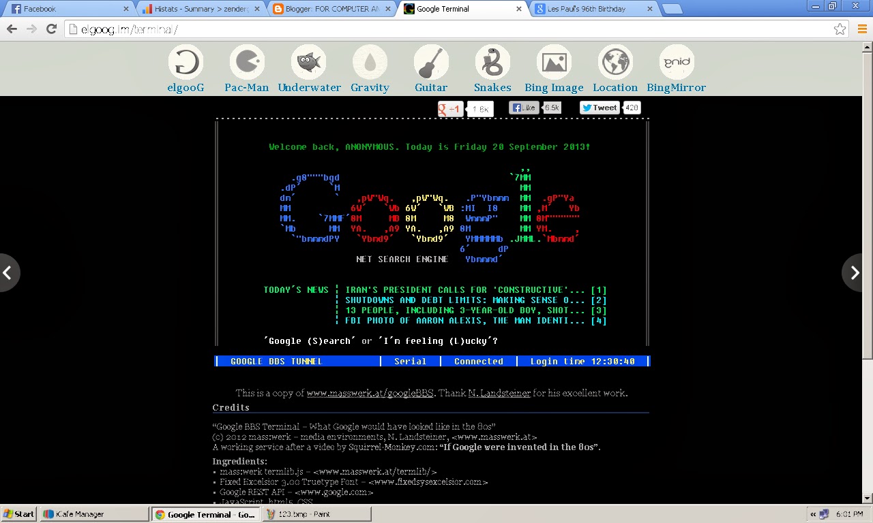873x523 pixels.
Task: Click the FBI Photo of Aaron Alexis headline [4]
Action: click(476, 321)
